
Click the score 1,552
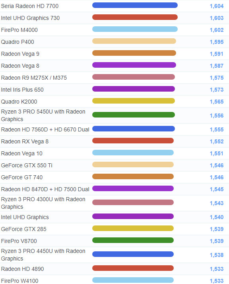(217, 142)
